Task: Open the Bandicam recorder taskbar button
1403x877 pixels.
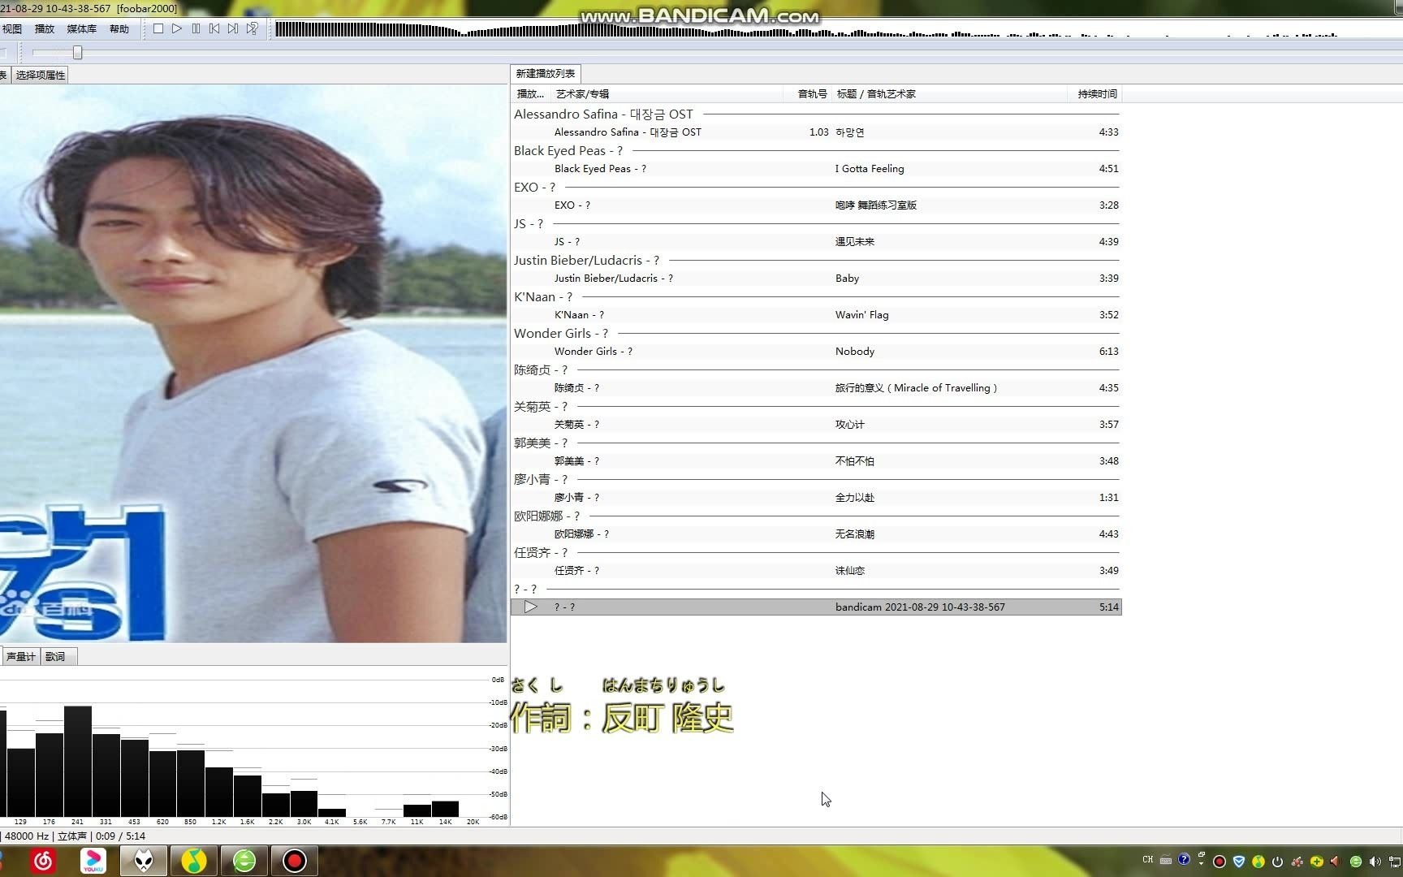Action: pyautogui.click(x=295, y=861)
